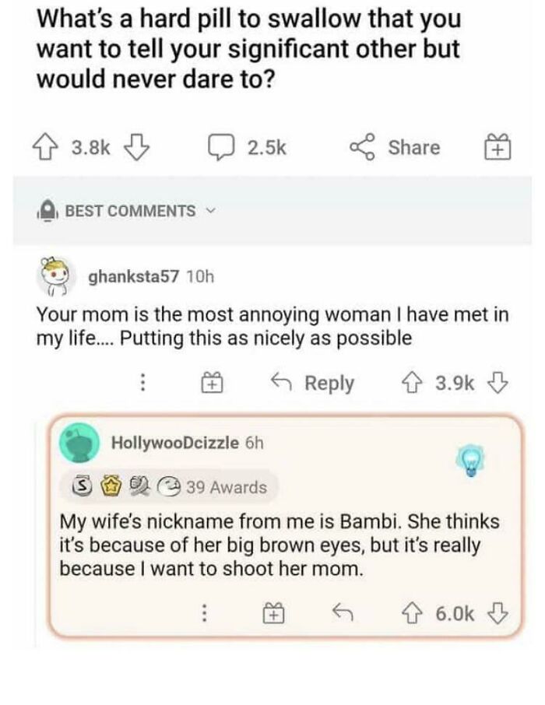Viewport: 545px width, 705px height.
Task: Reply to ghanksta57's comment
Action: (313, 383)
